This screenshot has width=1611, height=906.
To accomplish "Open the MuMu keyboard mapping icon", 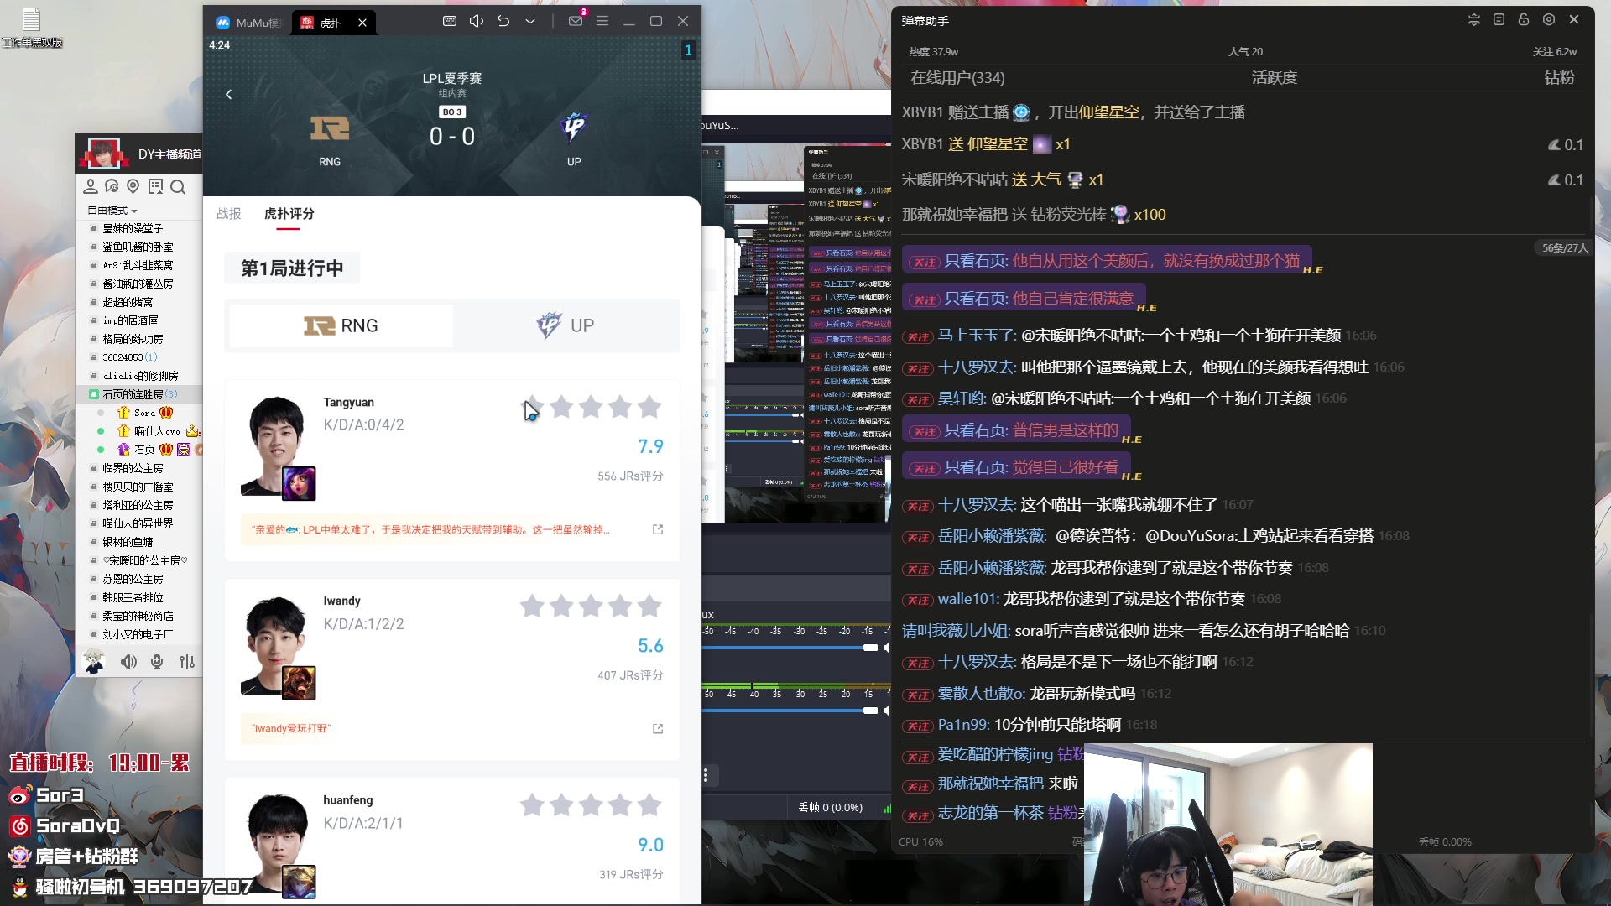I will (x=450, y=22).
